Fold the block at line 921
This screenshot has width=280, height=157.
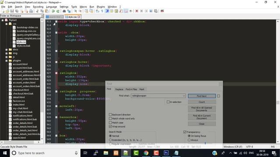tap(56, 51)
